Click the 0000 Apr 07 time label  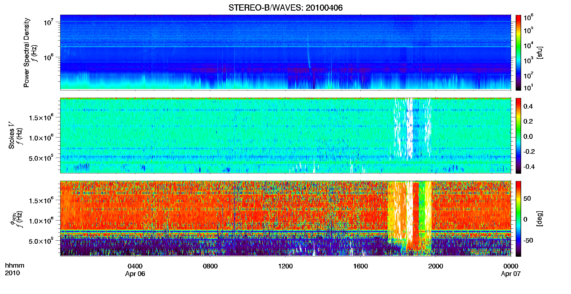511,270
